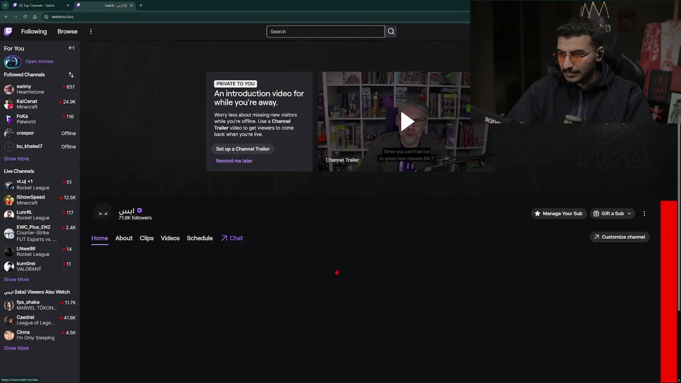The width and height of the screenshot is (681, 383).
Task: Click Remind me later
Action: [234, 161]
